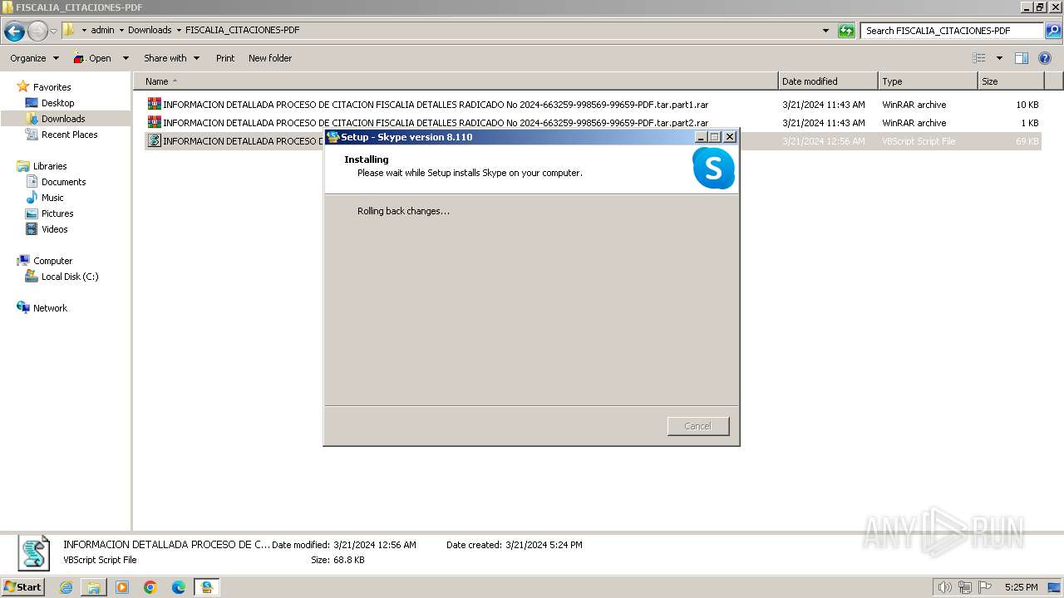Toggle the preview pane icon
1064x598 pixels.
click(x=1022, y=58)
